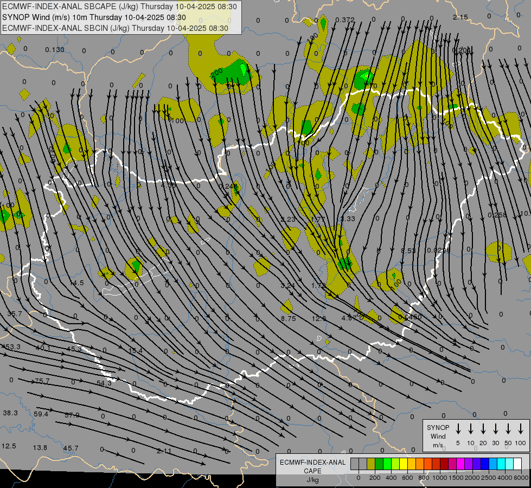Click the 35.7 value on the map
The width and height of the screenshot is (531, 488).
[x=15, y=313]
